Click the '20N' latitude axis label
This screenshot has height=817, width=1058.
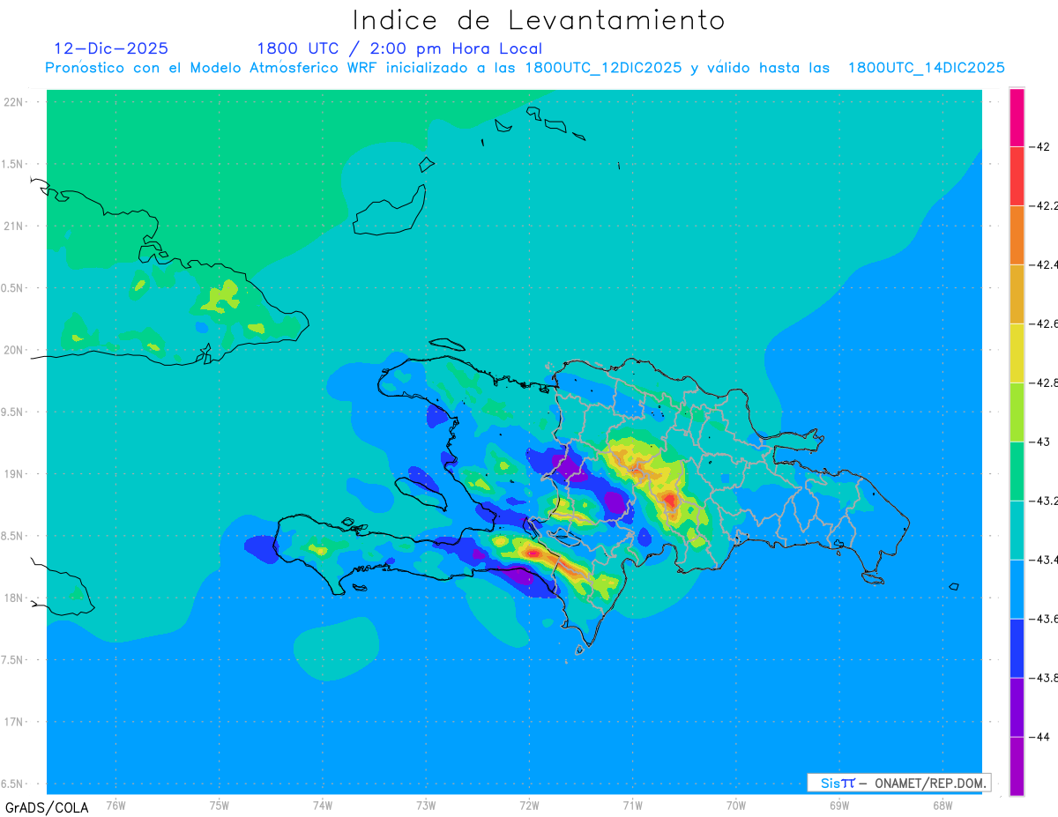click(x=15, y=350)
